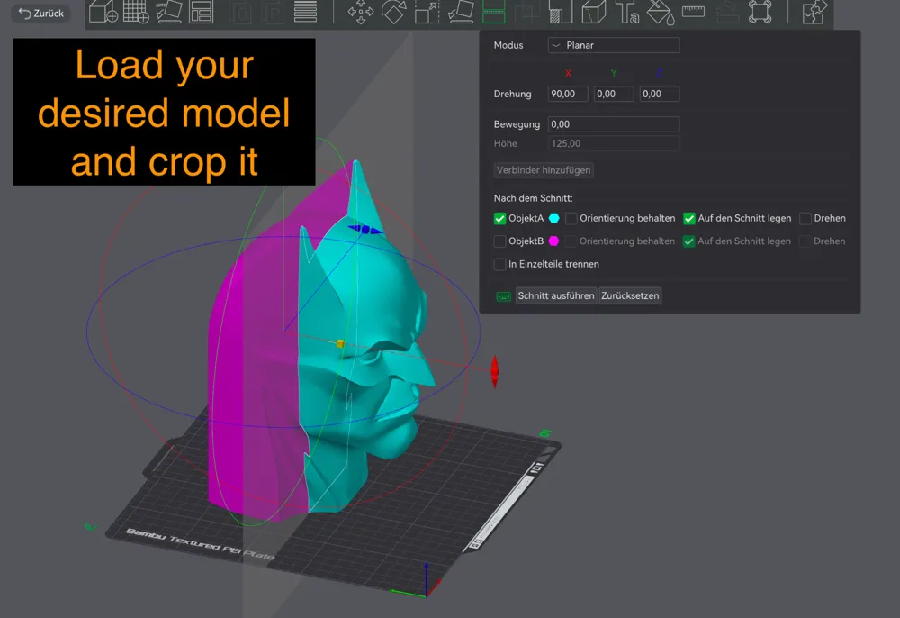
Task: Click the Zurück button
Action: coord(40,13)
